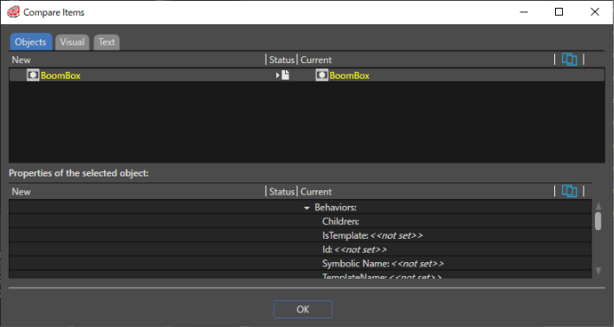This screenshot has width=614, height=327.
Task: Maximize the Compare Items window
Action: click(559, 12)
